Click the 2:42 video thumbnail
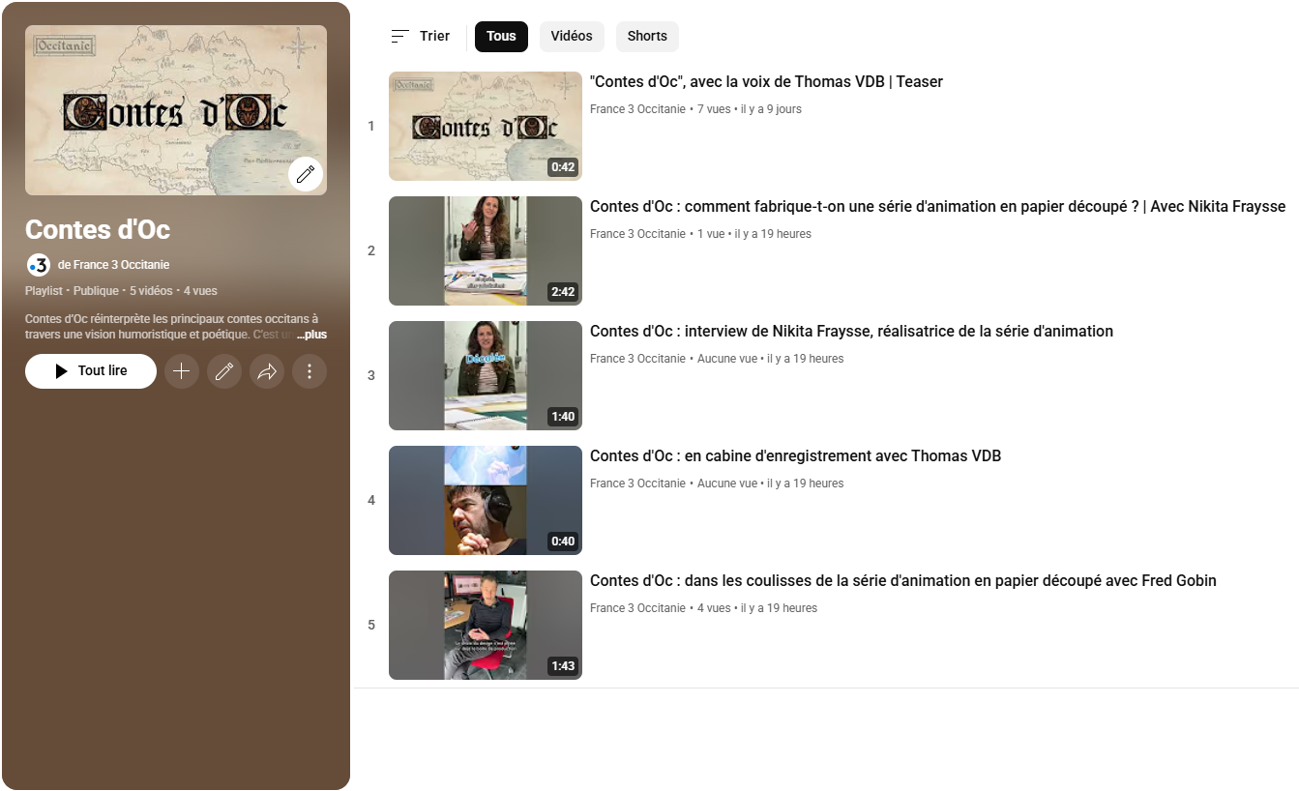1299x791 pixels. (x=486, y=250)
